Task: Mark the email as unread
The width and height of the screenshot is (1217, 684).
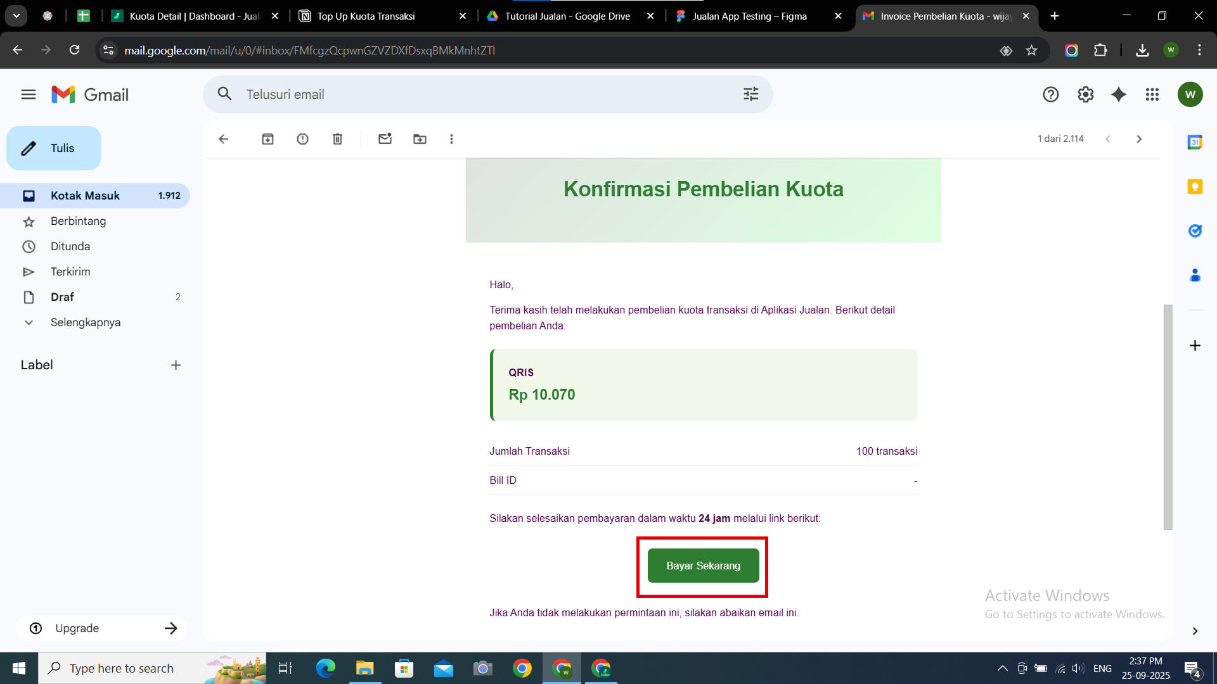Action: click(x=385, y=139)
